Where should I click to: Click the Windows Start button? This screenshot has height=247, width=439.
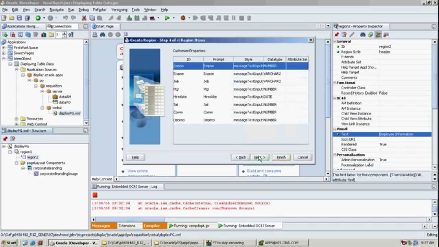click(9, 243)
